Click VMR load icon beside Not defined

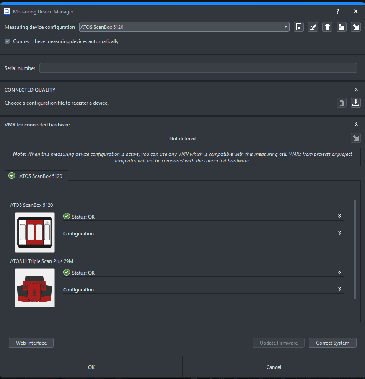[356, 138]
